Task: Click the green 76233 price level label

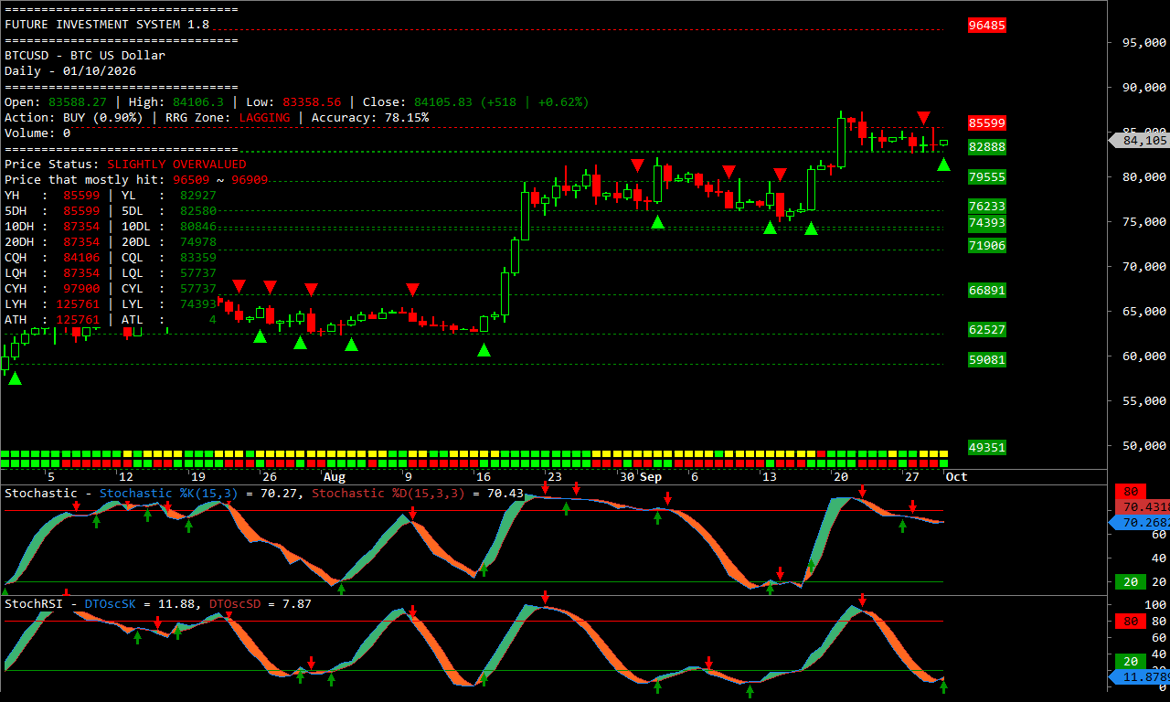Action: [x=987, y=207]
